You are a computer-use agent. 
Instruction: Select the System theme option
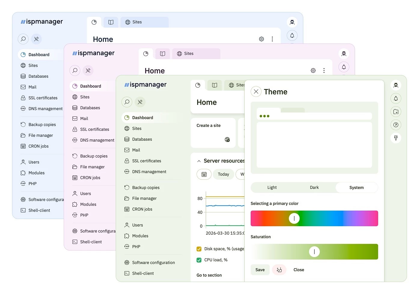[356, 187]
